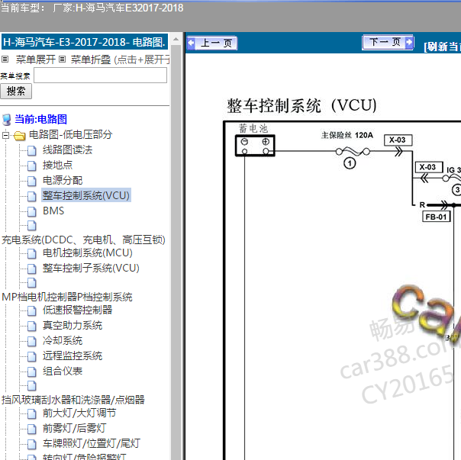The height and width of the screenshot is (460, 461).
Task: Click 菜单折叠 collapse-all menu icon
Action: [x=62, y=60]
